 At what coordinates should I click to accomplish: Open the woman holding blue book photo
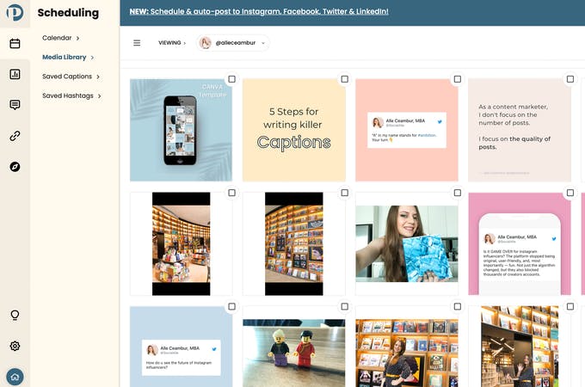point(407,243)
